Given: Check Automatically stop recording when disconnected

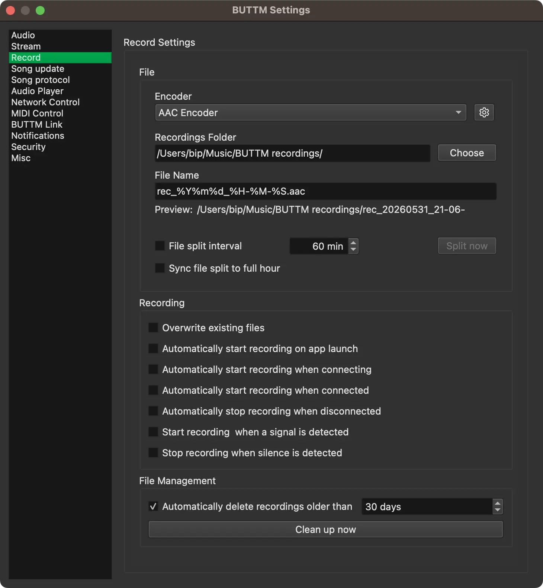Looking at the screenshot, I should coord(153,411).
